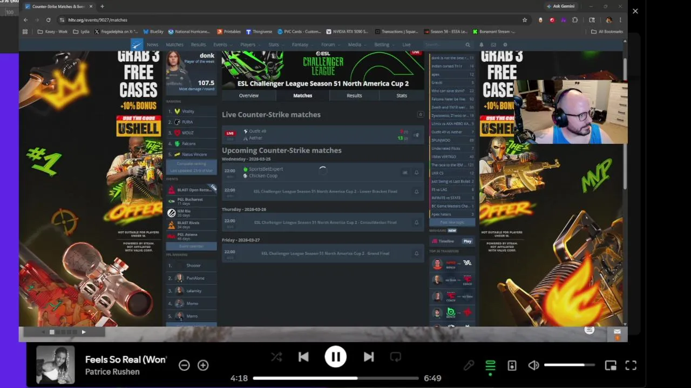Toggle Spotify lyrics microphone icon
Screen dimensions: 691x388
[469, 366]
